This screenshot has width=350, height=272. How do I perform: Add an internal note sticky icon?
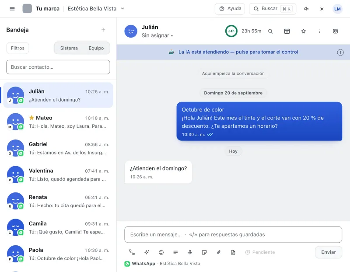point(204,252)
